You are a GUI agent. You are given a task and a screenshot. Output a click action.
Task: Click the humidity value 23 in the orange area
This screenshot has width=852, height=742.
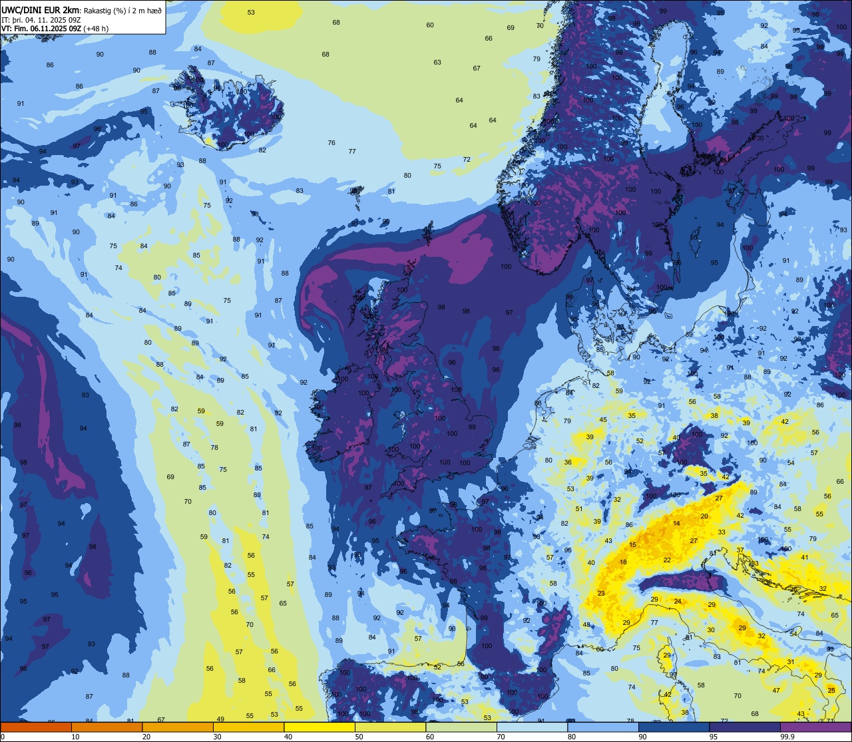601,594
